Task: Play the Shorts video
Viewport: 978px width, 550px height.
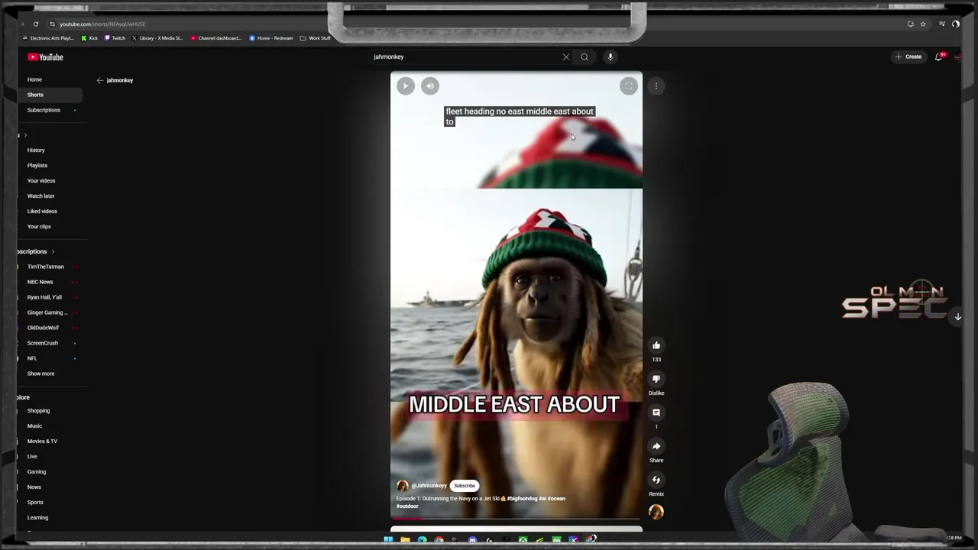Action: (406, 86)
